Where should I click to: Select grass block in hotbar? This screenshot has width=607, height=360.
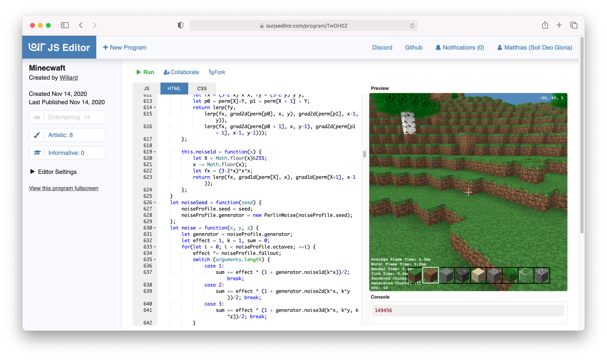point(415,275)
